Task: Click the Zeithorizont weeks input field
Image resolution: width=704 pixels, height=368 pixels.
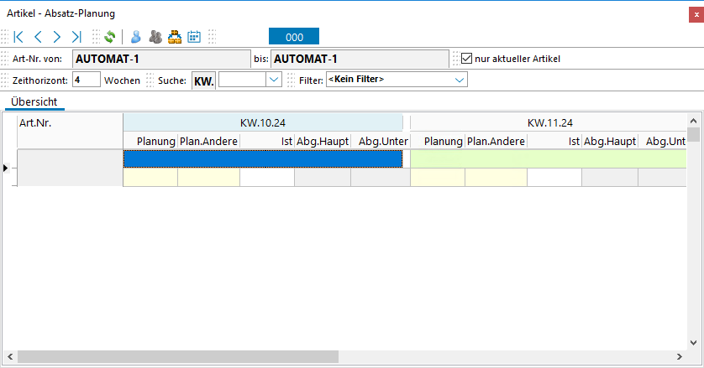Action: coord(86,80)
